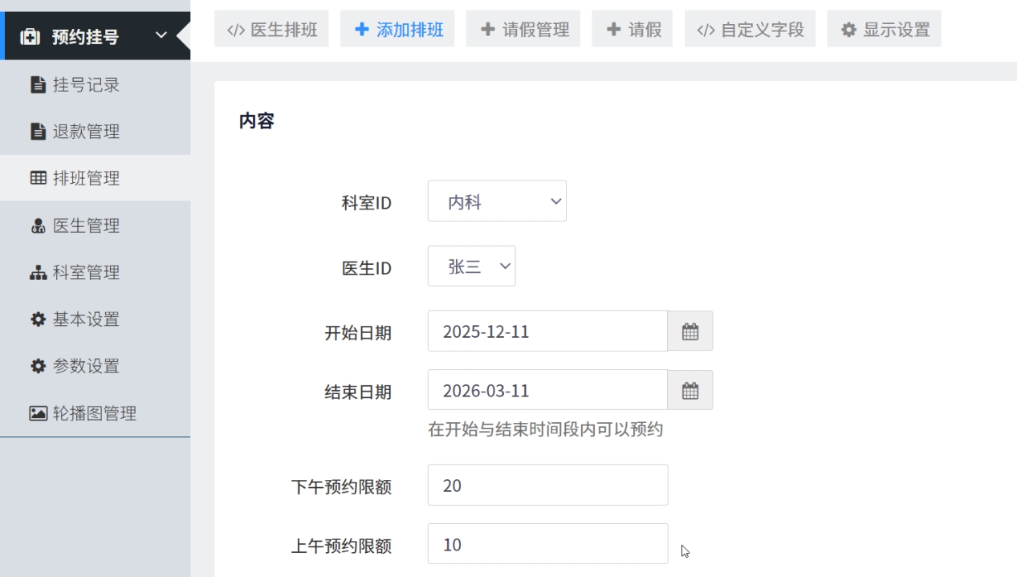Click the image icon beside 轮播图管理
Screen dimensions: 1017x577
(38, 413)
